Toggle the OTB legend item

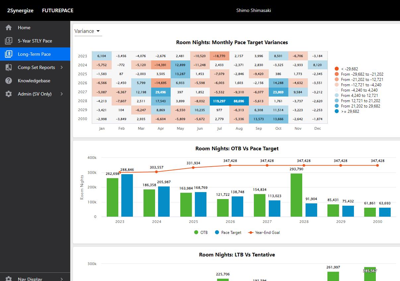(x=201, y=233)
